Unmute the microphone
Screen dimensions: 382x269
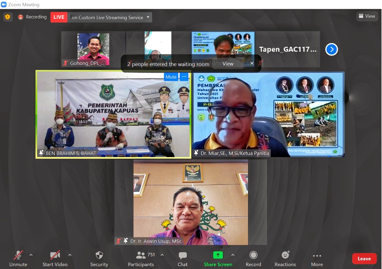coord(18,255)
